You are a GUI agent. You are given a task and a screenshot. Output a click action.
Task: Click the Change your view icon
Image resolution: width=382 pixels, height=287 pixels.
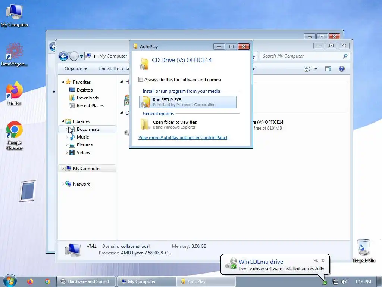coord(308,69)
